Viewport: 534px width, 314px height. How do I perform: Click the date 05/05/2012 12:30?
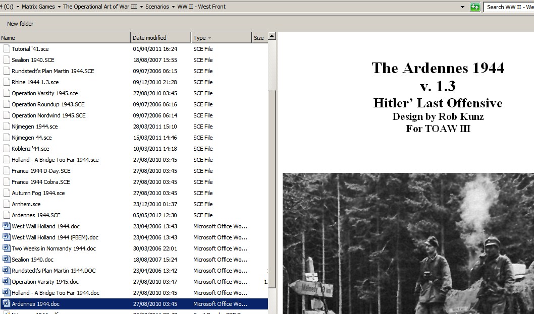pos(155,215)
